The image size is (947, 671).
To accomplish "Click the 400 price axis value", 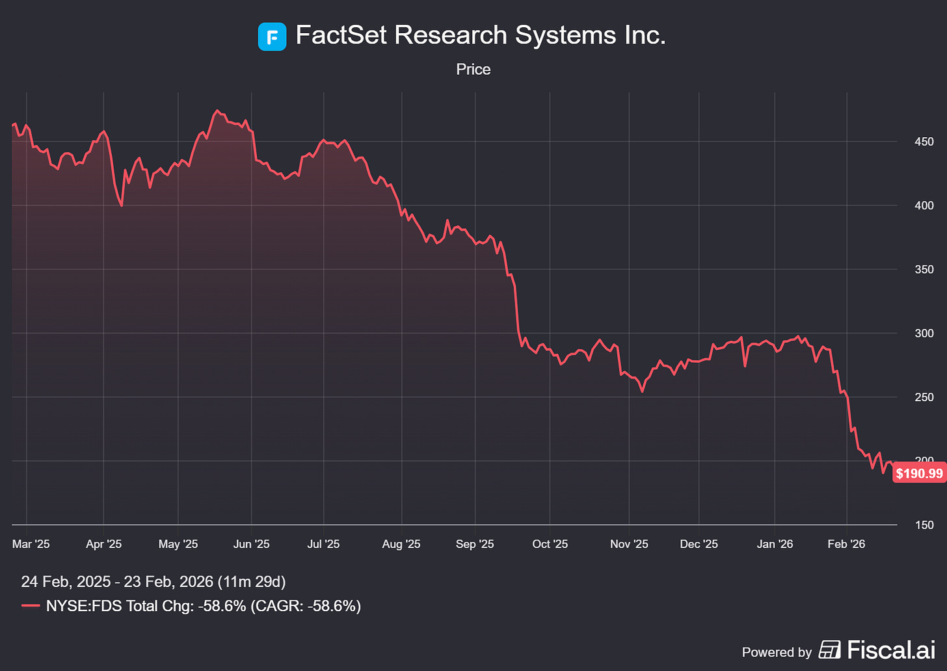I will click(x=924, y=205).
